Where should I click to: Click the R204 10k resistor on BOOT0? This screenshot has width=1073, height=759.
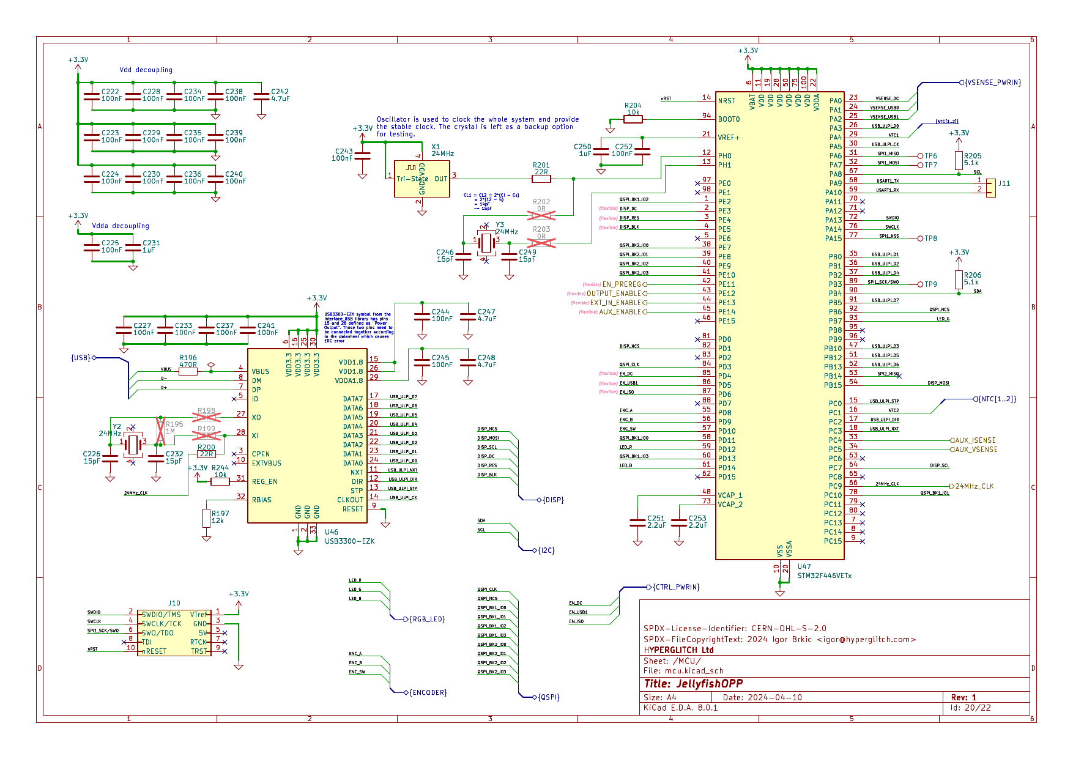pos(633,119)
